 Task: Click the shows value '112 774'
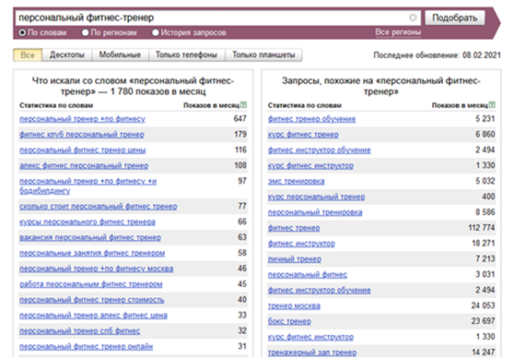tap(482, 228)
